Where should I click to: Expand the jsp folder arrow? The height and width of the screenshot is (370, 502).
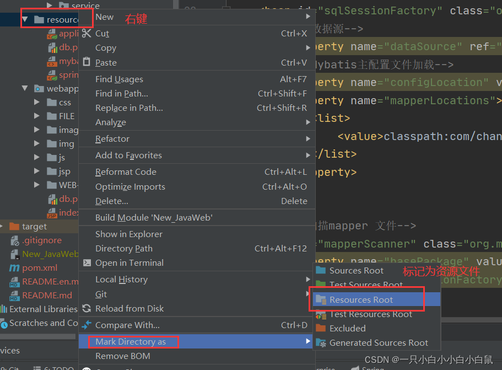pyautogui.click(x=37, y=171)
